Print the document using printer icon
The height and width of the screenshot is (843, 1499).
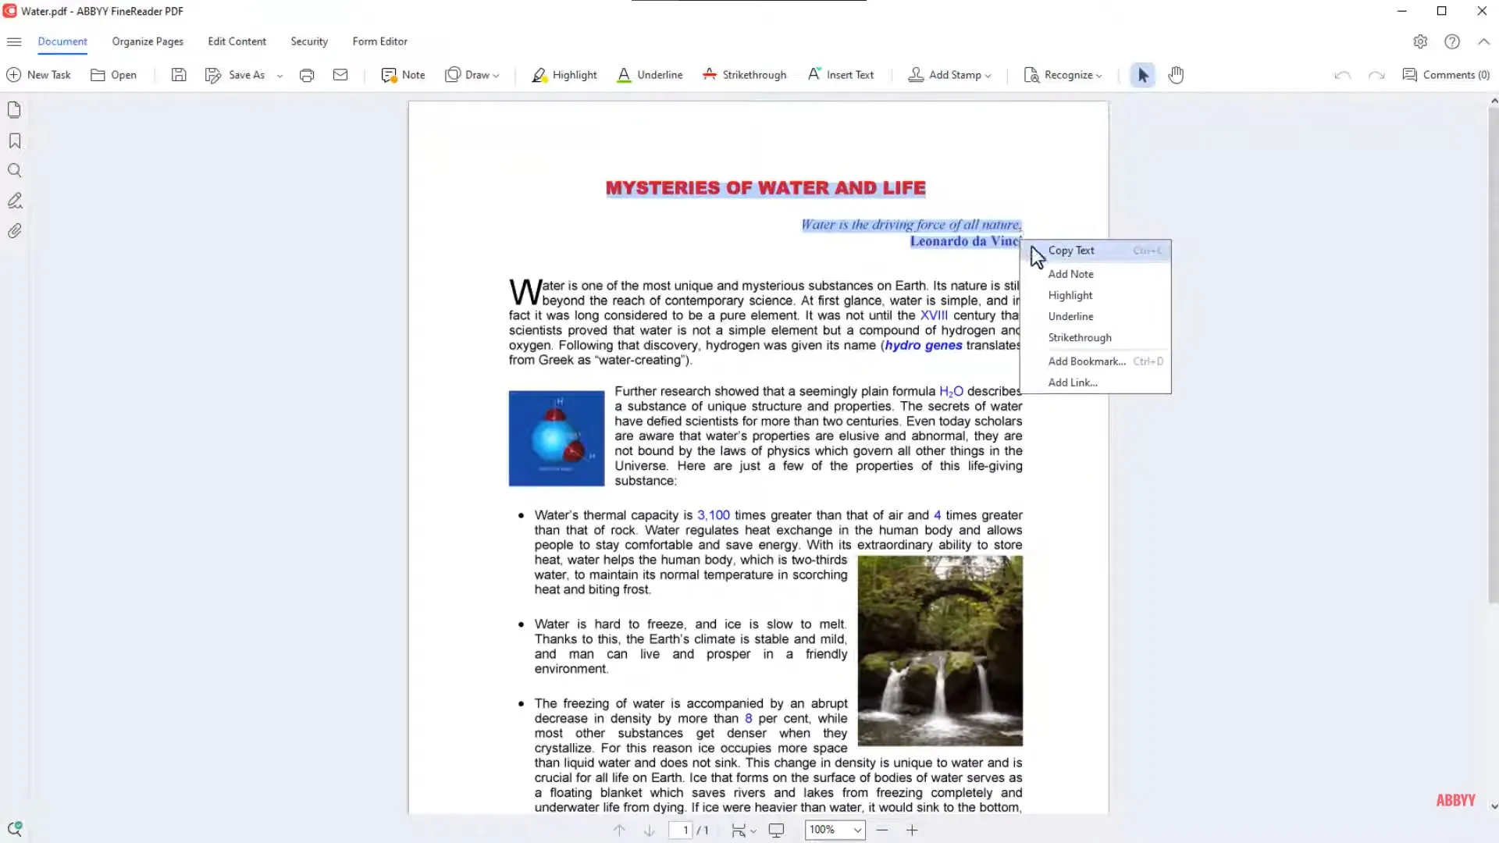pyautogui.click(x=307, y=74)
